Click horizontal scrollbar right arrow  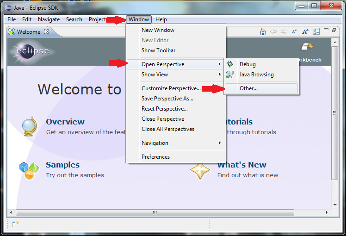327,212
